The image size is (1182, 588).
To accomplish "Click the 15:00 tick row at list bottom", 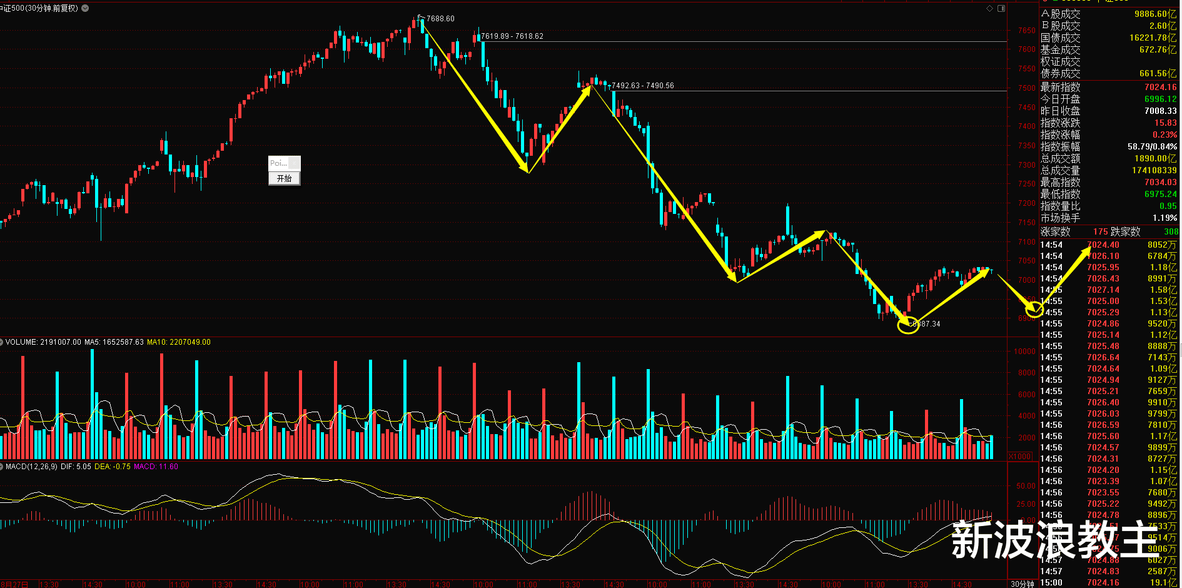I will point(1109,582).
